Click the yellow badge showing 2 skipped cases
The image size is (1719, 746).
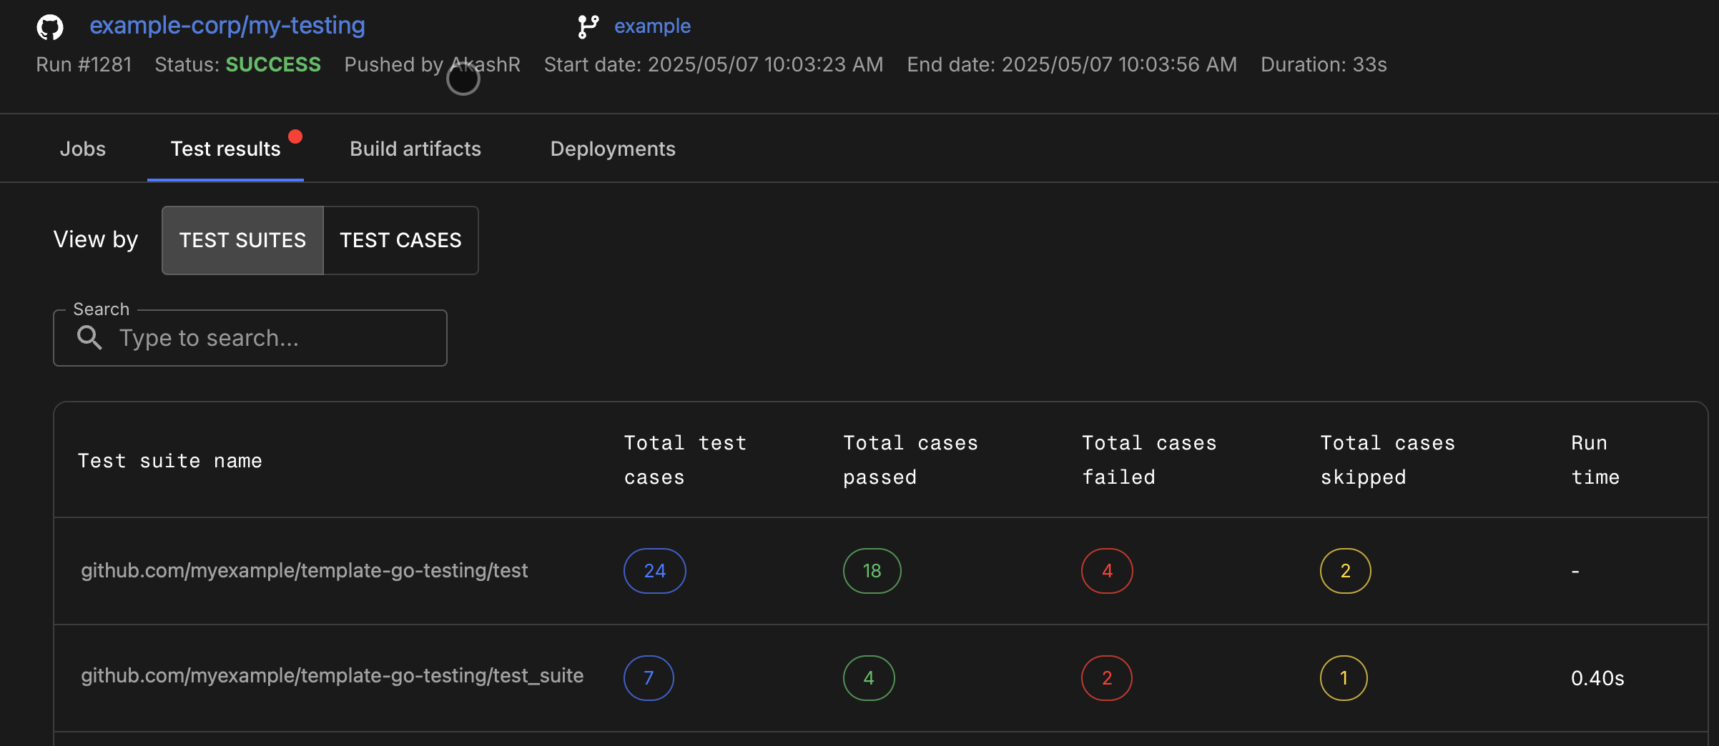tap(1345, 570)
